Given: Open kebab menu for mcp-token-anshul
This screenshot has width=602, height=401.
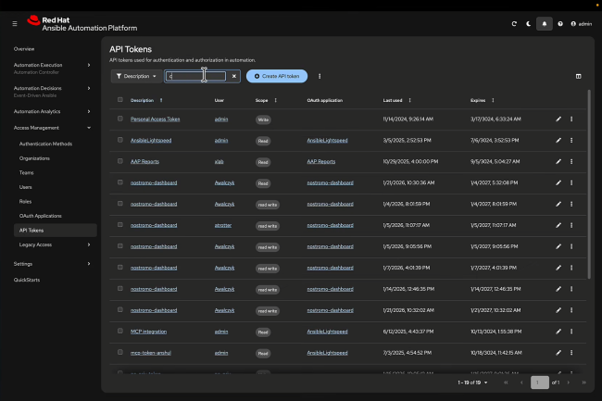Looking at the screenshot, I should (x=571, y=353).
